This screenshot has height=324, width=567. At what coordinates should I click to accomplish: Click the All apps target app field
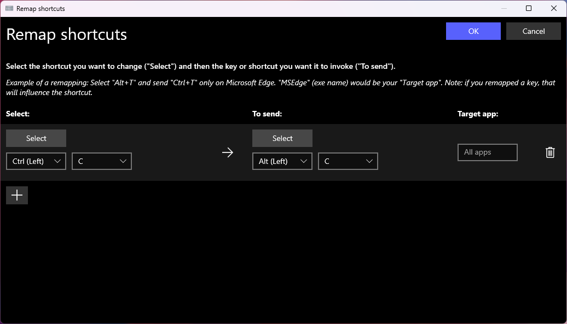click(x=487, y=152)
